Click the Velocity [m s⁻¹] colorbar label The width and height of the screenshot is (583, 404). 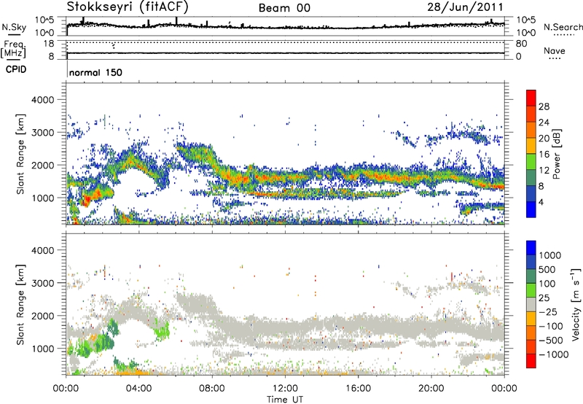576,304
